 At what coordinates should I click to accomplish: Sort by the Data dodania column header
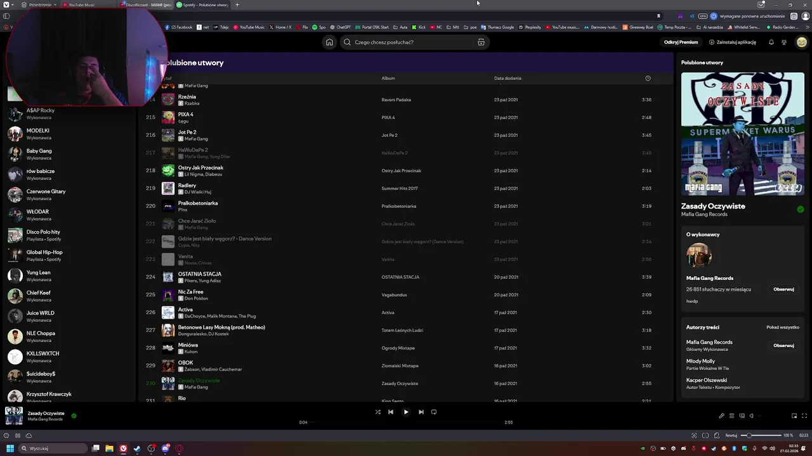507,78
